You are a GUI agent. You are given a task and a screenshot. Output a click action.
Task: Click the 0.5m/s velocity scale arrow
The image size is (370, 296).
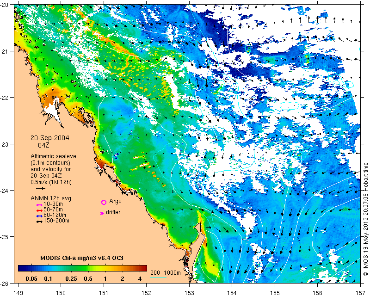tap(41, 188)
